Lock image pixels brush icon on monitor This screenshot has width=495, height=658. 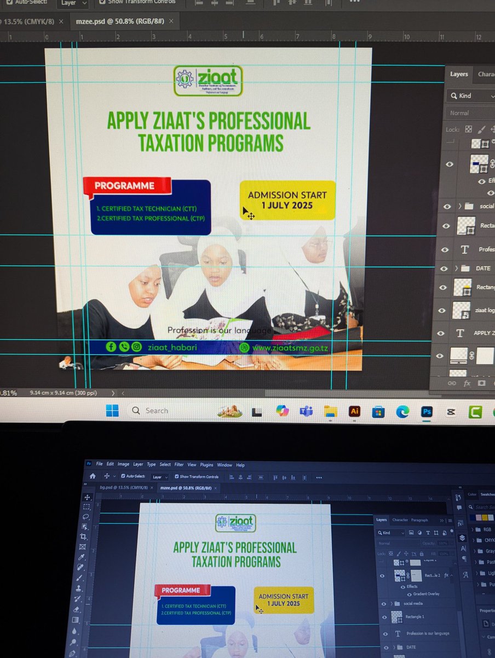(481, 130)
